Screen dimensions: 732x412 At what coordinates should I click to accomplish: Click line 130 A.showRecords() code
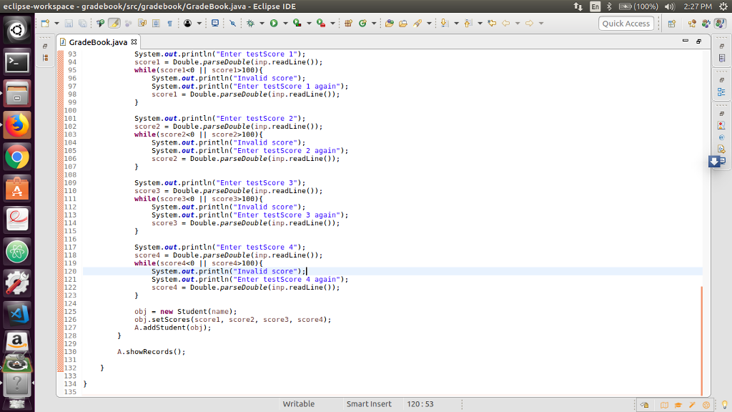pyautogui.click(x=151, y=352)
